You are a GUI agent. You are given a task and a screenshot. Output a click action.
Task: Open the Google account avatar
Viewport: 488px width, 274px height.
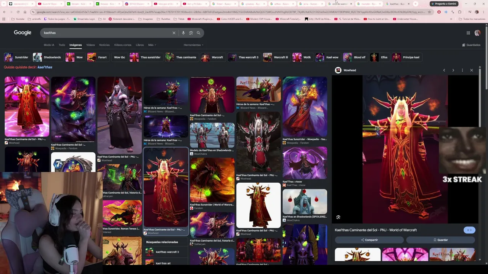point(477,33)
